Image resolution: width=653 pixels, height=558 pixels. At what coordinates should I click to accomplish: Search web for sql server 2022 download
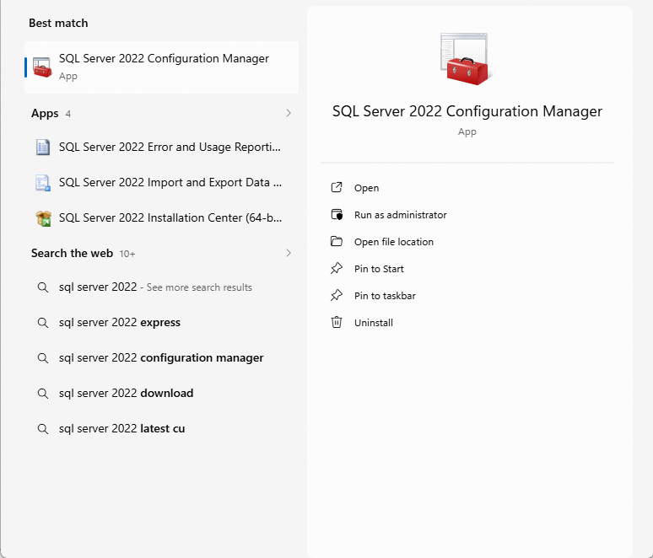click(126, 394)
